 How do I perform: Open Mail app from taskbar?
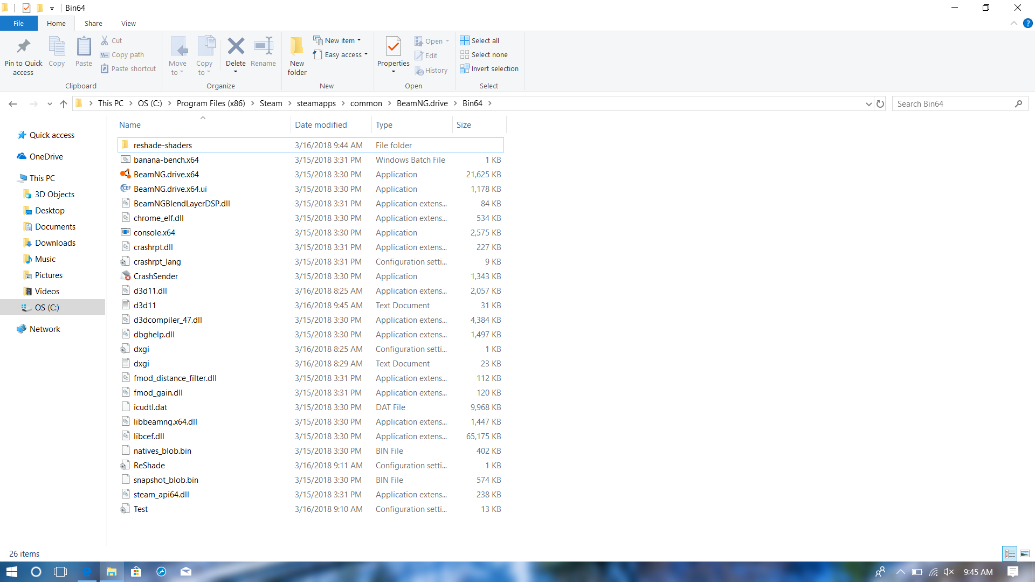coord(186,572)
